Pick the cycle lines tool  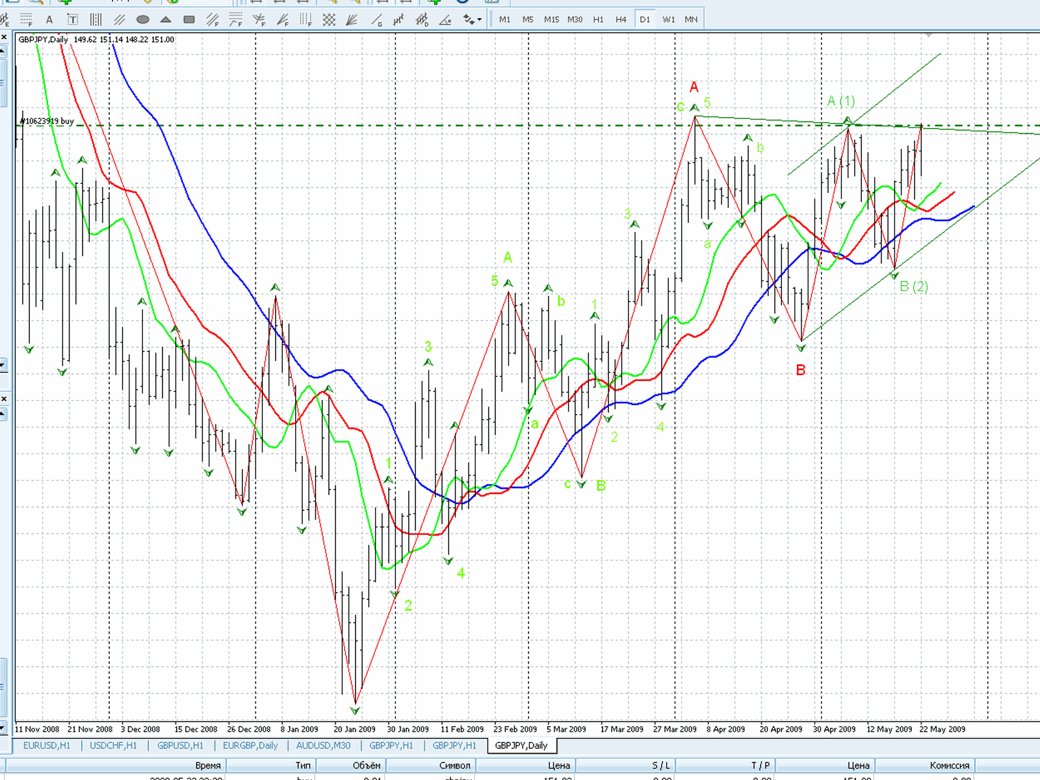tap(96, 19)
